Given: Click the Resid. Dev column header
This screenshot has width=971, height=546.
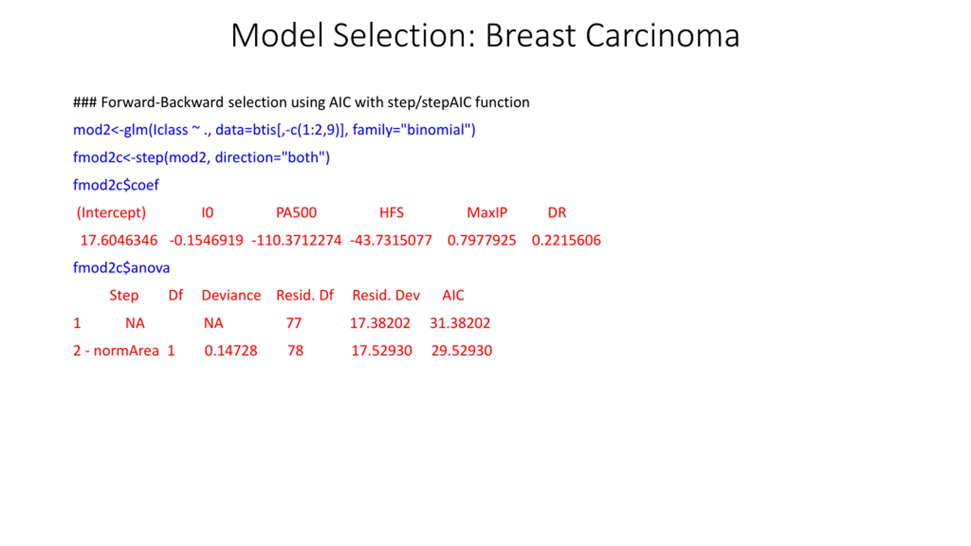Looking at the screenshot, I should point(386,295).
